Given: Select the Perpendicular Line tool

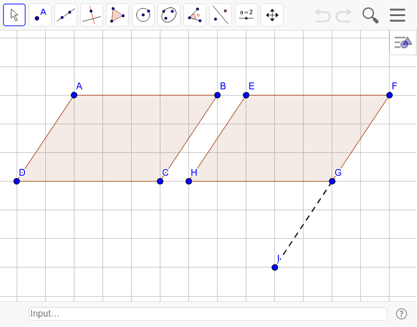Looking at the screenshot, I should (x=92, y=15).
